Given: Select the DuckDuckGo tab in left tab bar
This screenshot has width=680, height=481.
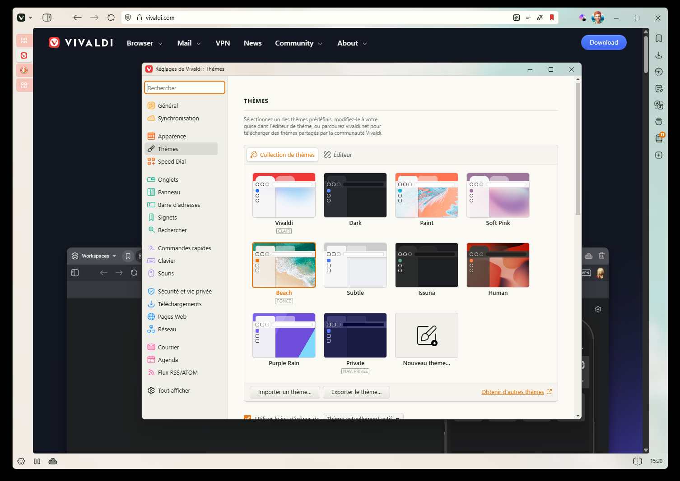Looking at the screenshot, I should pos(24,70).
